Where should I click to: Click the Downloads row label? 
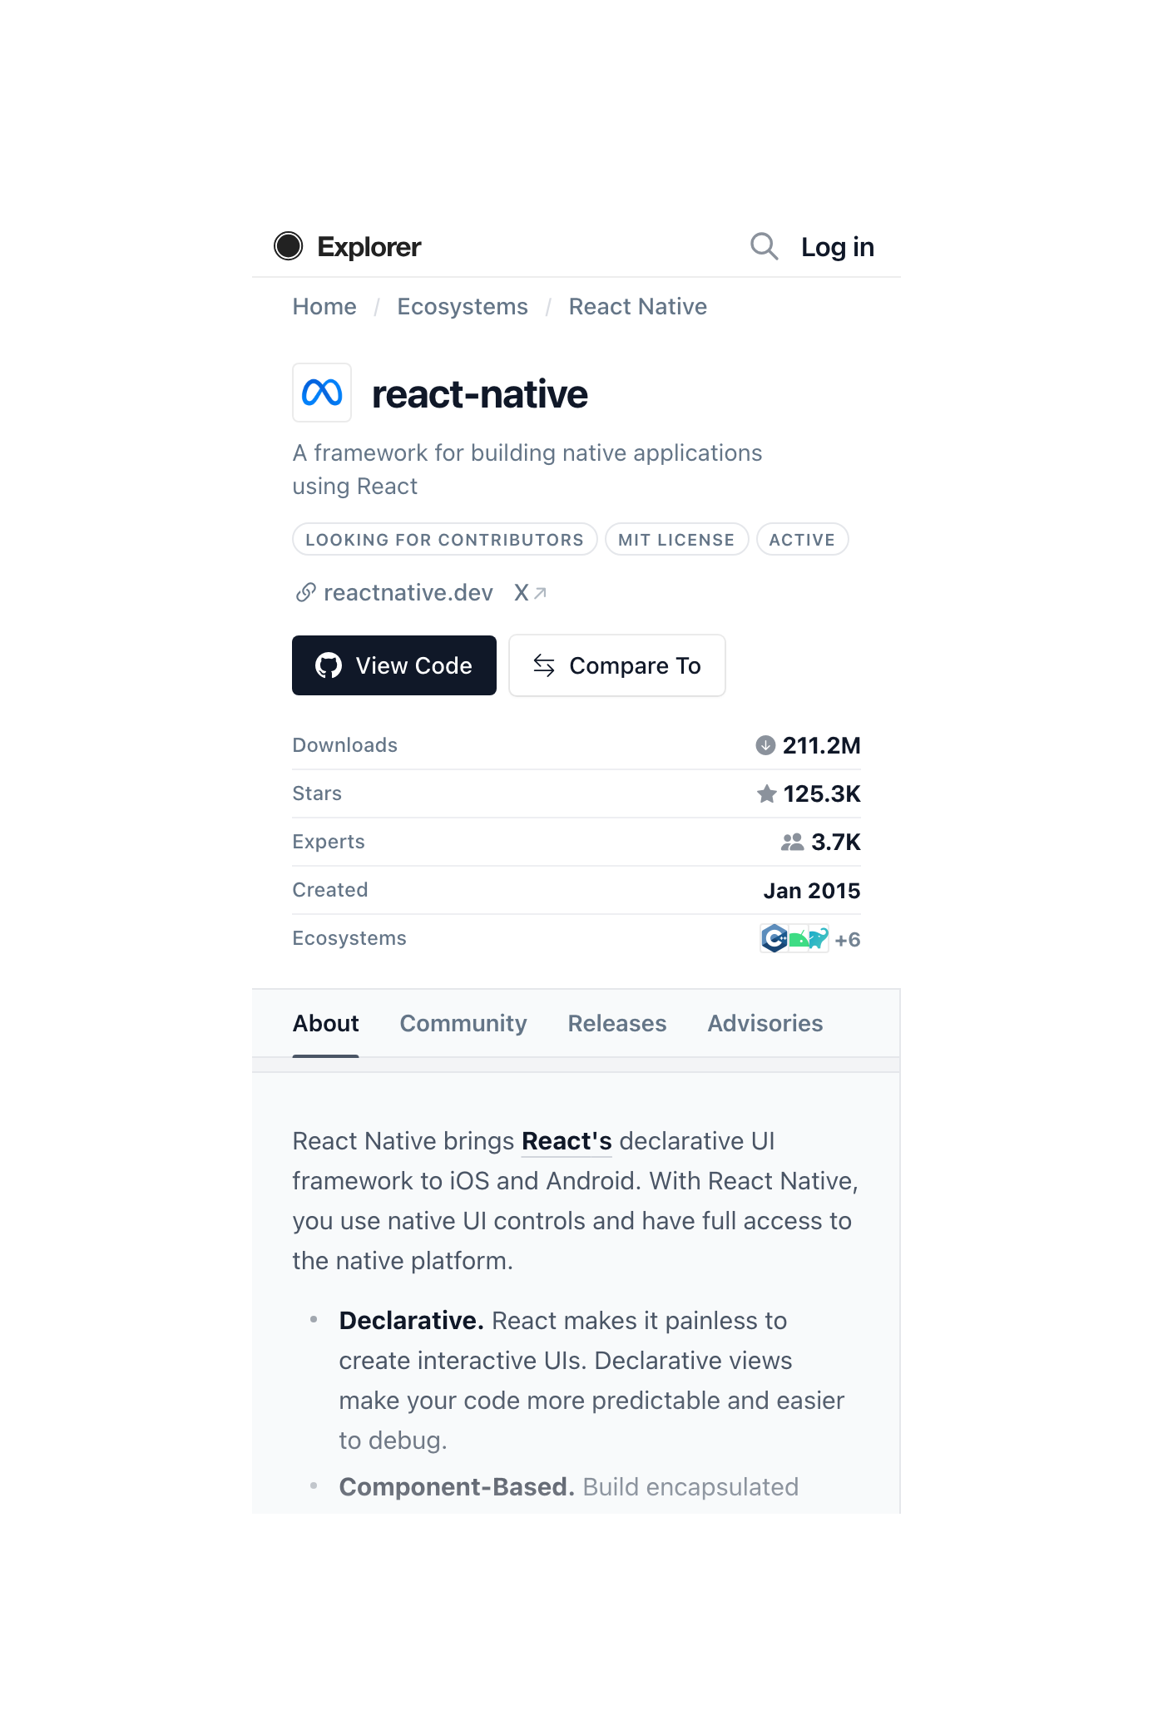point(345,745)
